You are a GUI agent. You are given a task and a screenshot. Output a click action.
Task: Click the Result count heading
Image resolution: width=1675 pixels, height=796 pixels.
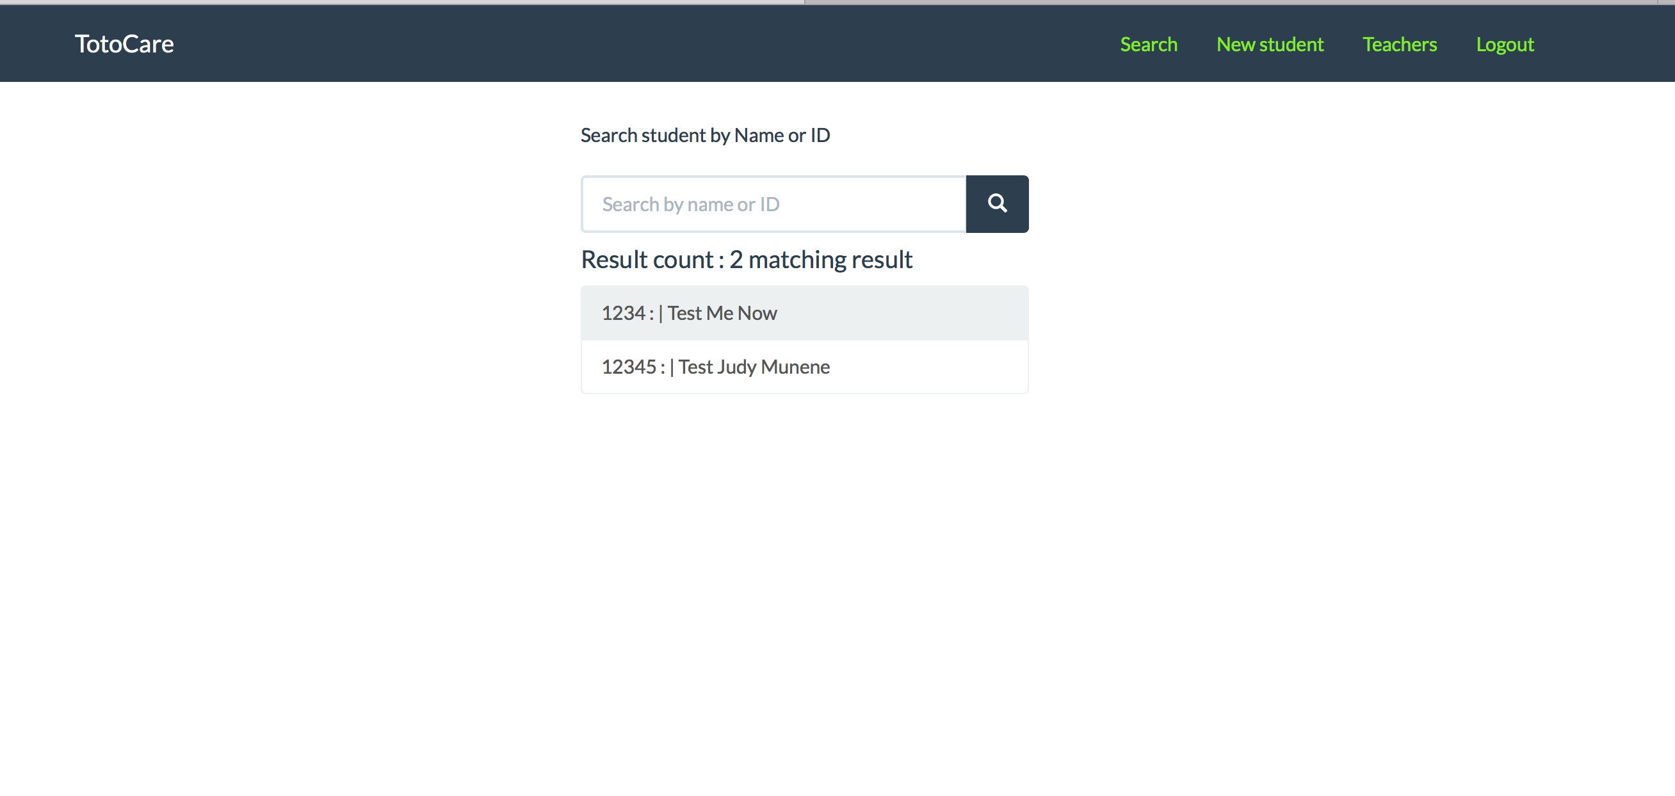coord(647,260)
